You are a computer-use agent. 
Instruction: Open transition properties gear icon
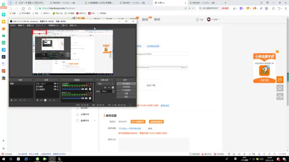coord(113,87)
